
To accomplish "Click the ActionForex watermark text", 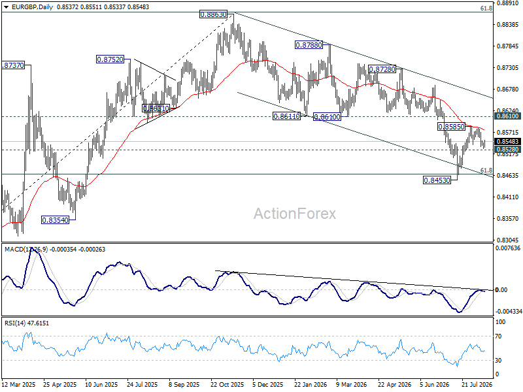I will click(x=295, y=214).
